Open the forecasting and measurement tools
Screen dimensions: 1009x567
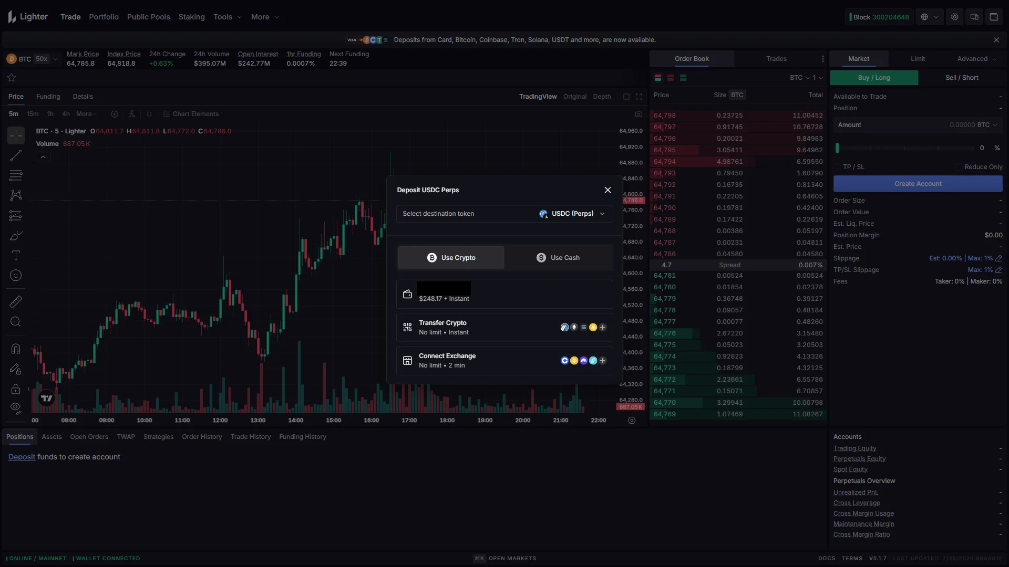tap(16, 215)
